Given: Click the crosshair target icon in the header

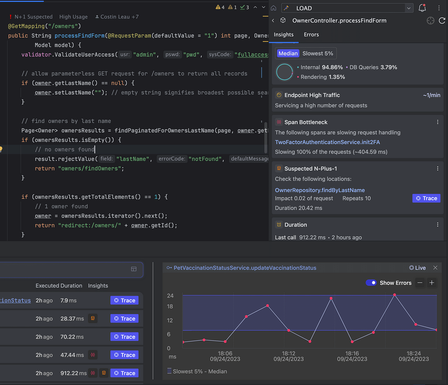Looking at the screenshot, I should [x=431, y=21].
